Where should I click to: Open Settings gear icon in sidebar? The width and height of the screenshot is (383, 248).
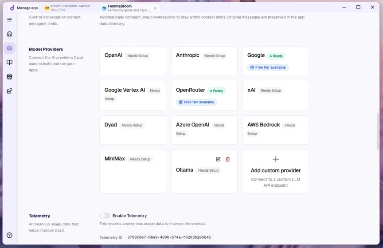click(9, 48)
